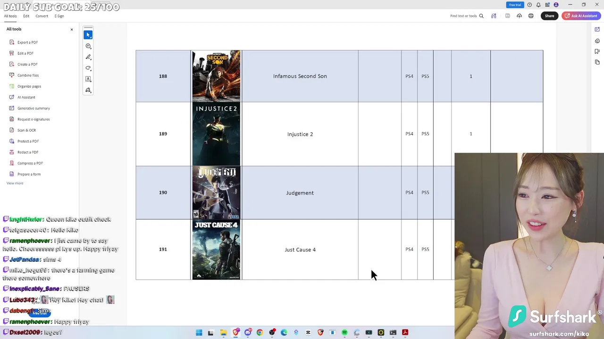The height and width of the screenshot is (339, 604).
Task: Open the Edit menu tab
Action: pos(26,16)
